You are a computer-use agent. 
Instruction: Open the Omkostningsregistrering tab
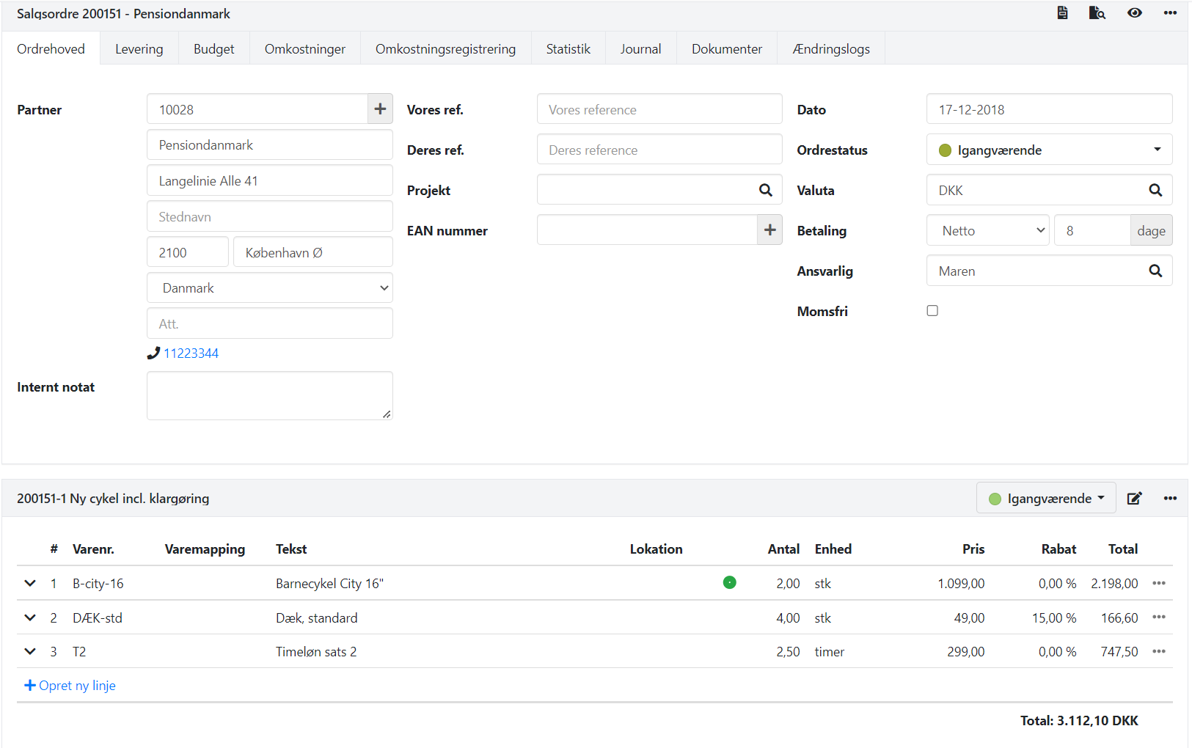pos(445,49)
